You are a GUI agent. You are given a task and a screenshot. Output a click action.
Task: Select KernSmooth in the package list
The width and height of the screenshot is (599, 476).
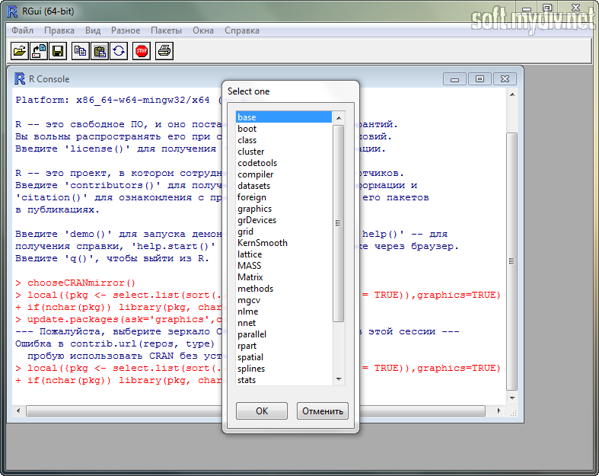(x=284, y=243)
